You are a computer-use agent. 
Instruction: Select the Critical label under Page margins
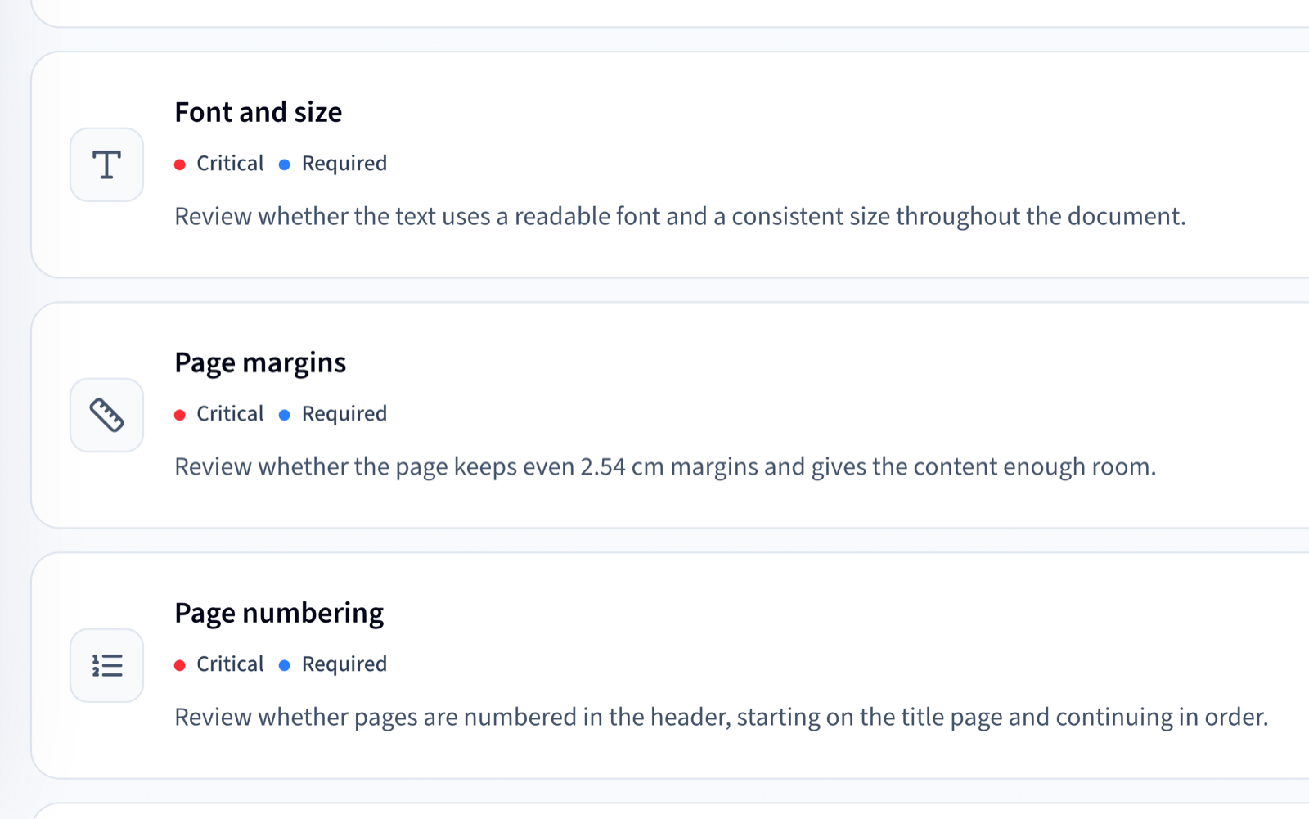[230, 414]
